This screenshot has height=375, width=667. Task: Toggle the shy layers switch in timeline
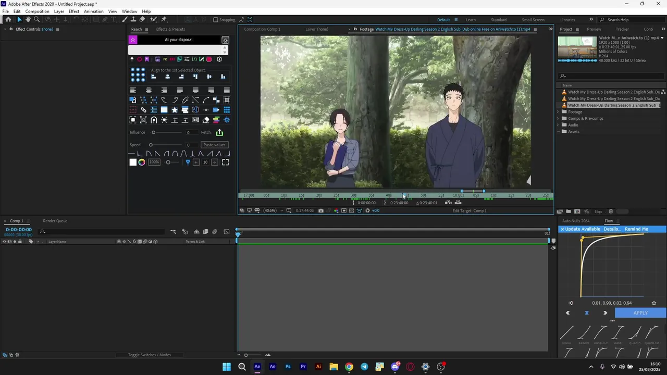point(196,232)
